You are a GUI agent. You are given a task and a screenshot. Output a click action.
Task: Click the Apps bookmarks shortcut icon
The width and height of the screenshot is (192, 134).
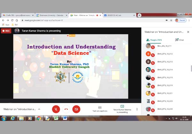pyautogui.click(x=4, y=24)
